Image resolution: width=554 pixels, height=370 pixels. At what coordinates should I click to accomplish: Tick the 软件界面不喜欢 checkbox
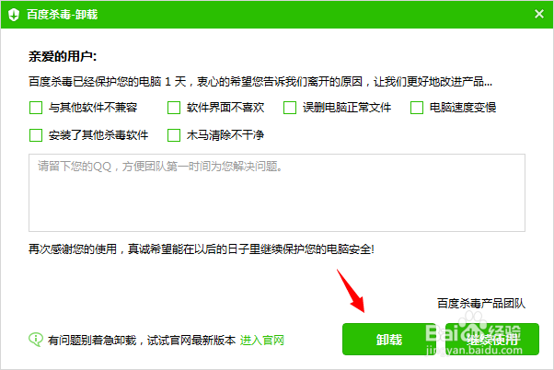pos(174,108)
